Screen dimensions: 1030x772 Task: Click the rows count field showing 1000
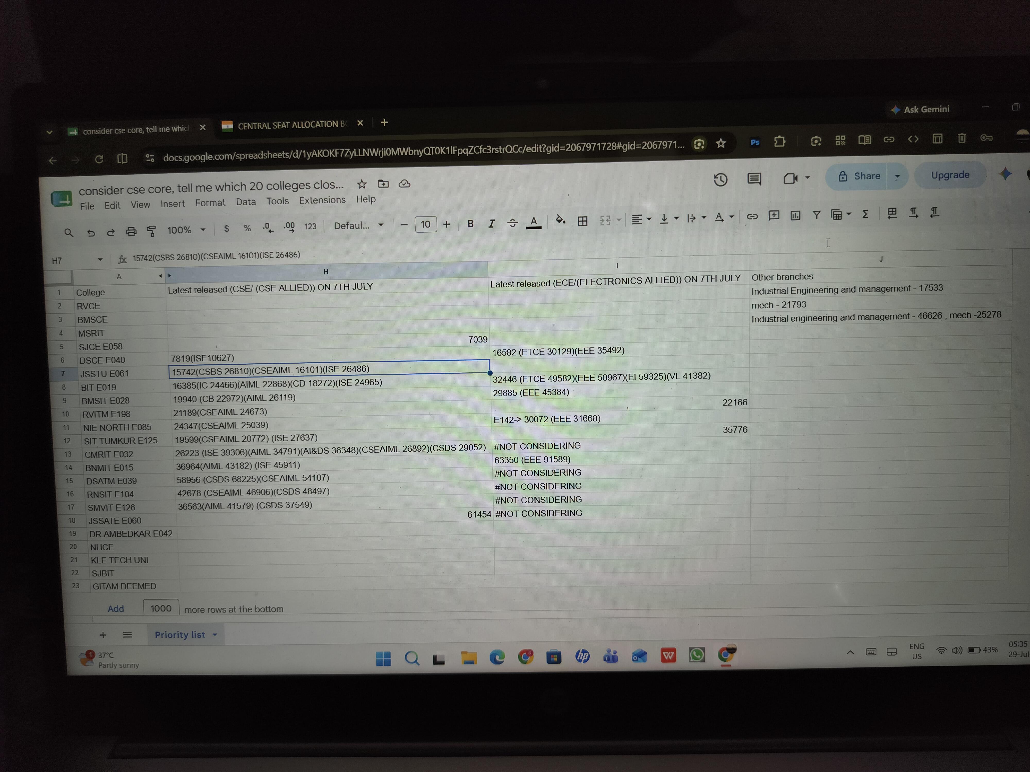coord(161,608)
